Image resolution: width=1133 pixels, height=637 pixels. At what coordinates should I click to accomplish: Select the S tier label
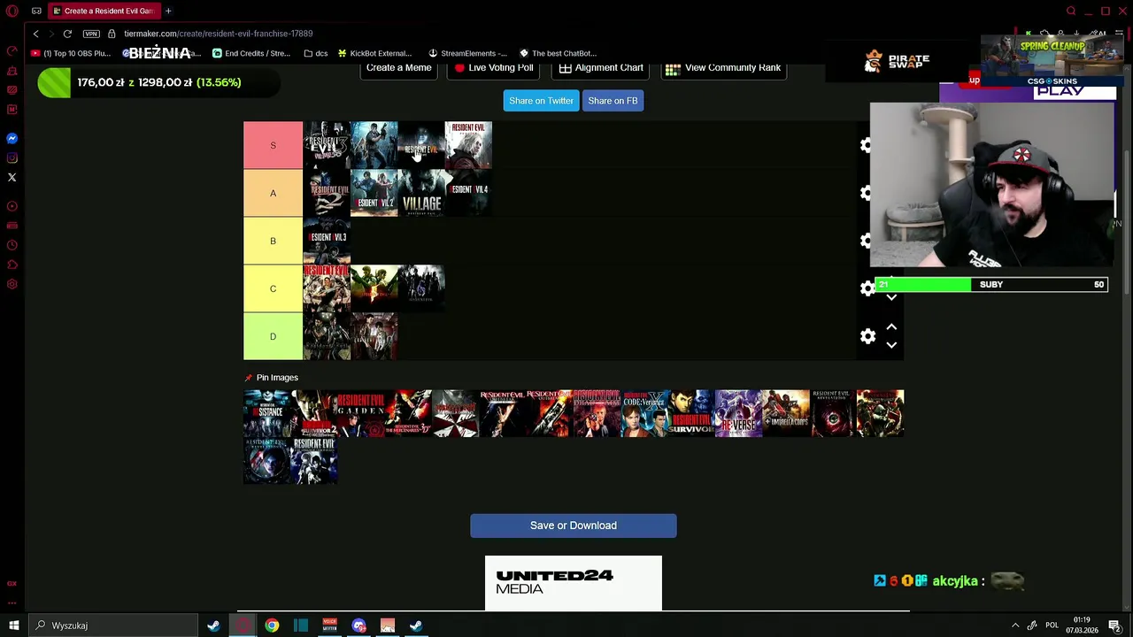[x=273, y=145]
